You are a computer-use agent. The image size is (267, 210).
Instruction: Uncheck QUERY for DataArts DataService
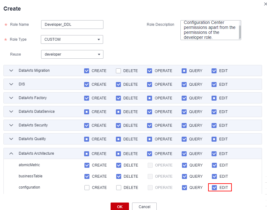[x=184, y=112]
